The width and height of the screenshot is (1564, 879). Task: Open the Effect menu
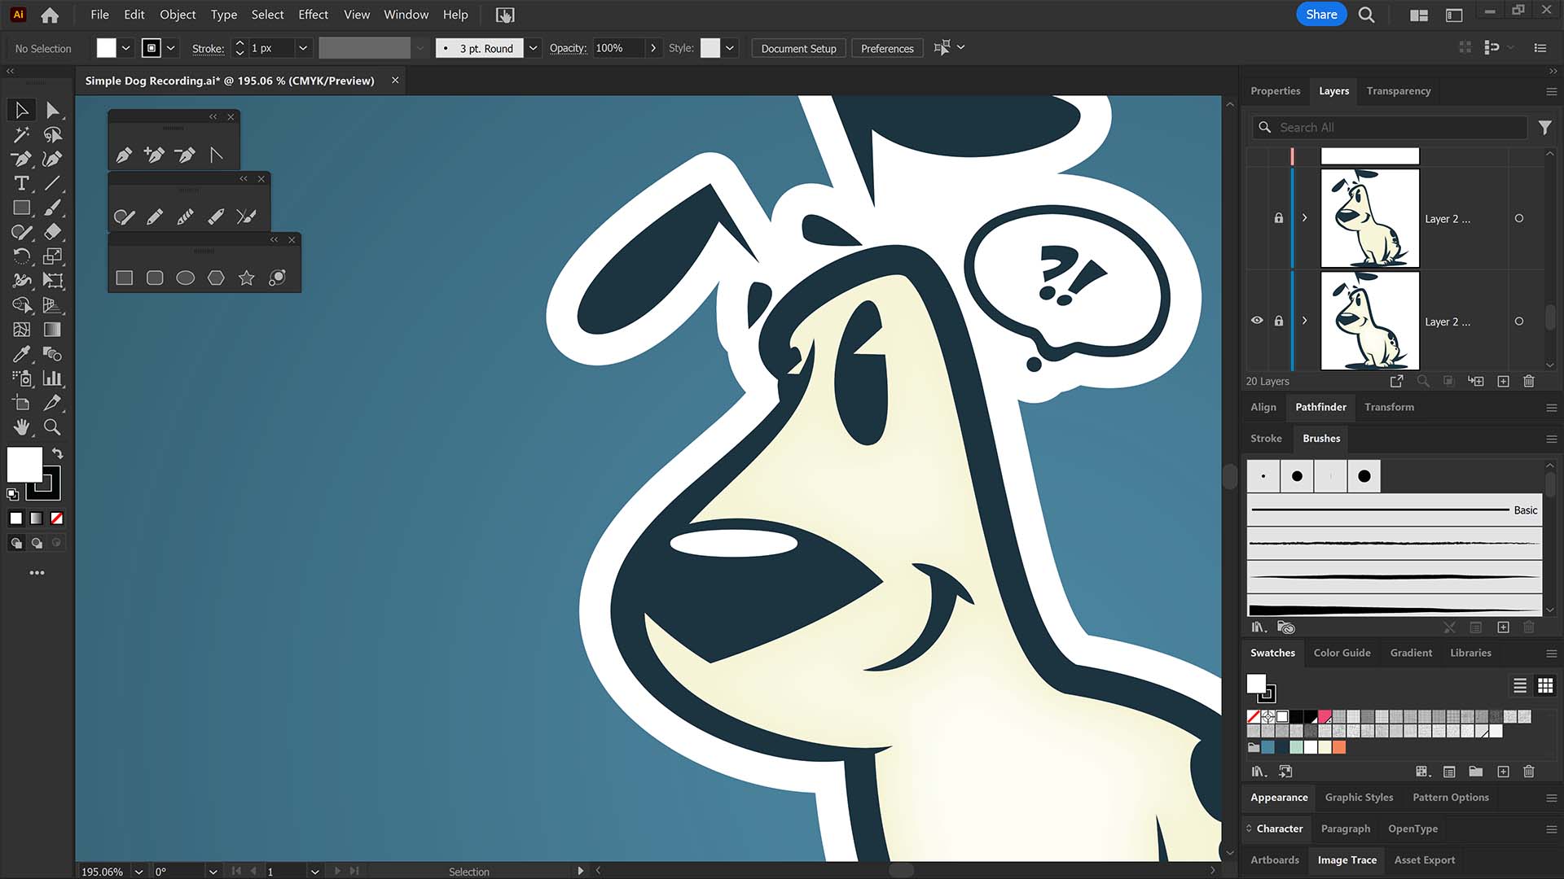[x=313, y=15]
